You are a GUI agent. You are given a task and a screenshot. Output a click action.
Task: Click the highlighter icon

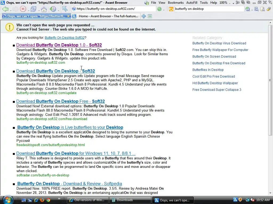point(269,9)
